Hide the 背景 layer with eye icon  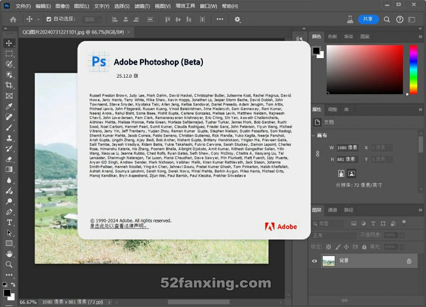pyautogui.click(x=314, y=261)
